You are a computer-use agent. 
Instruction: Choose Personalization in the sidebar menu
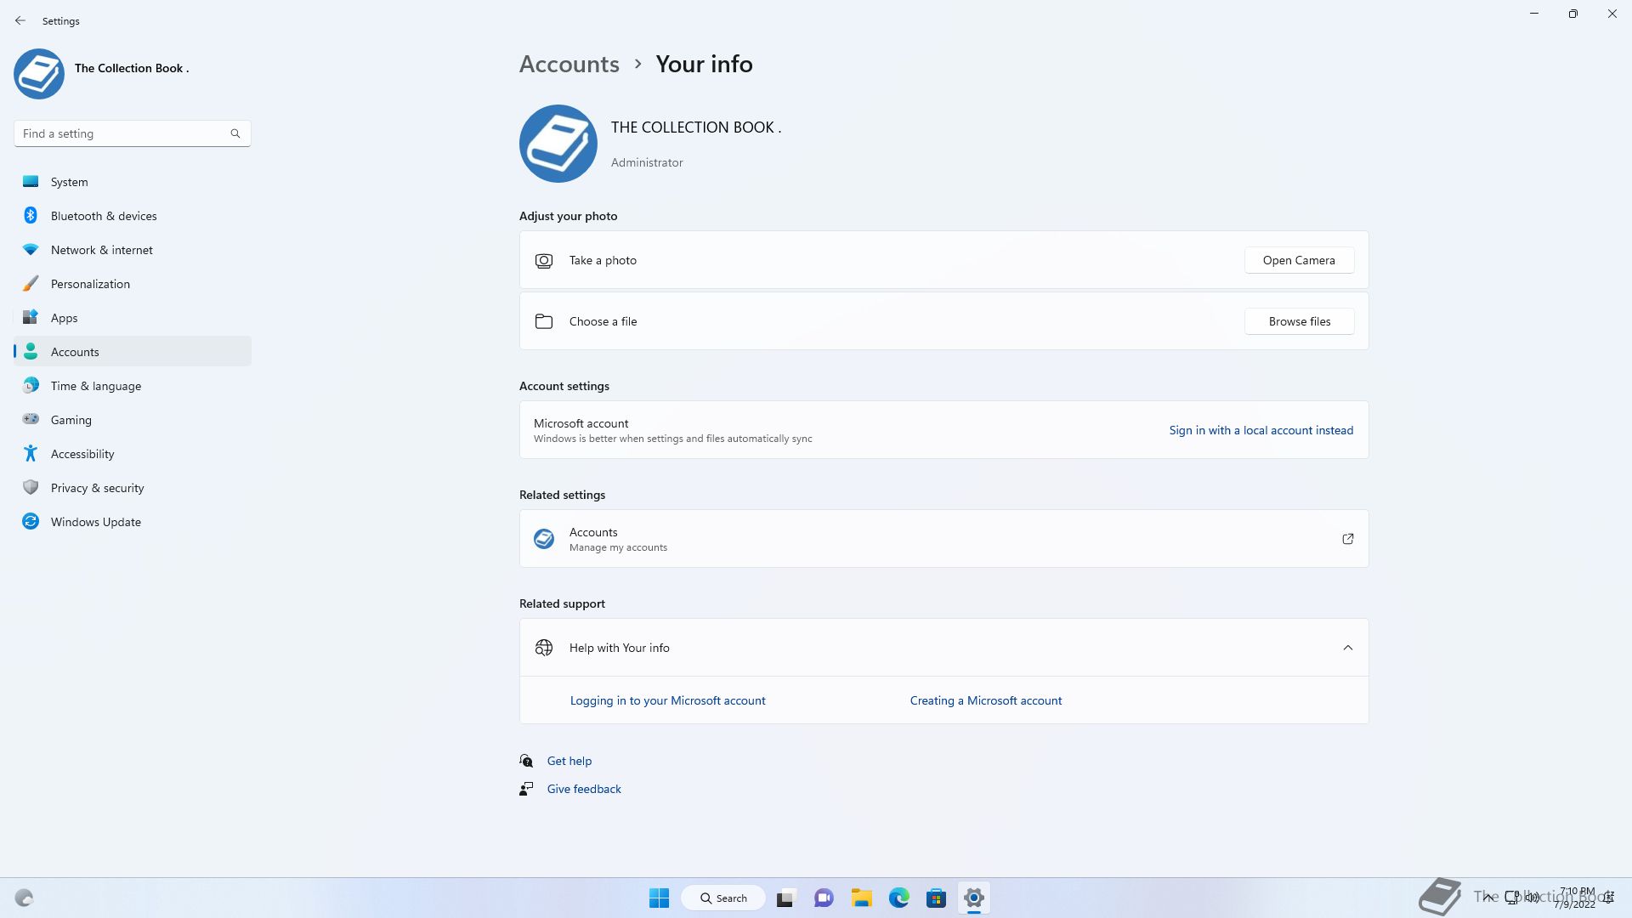pos(133,284)
